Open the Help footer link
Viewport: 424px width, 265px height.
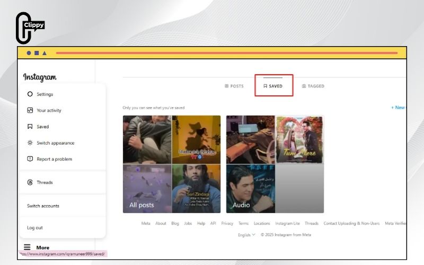(201, 223)
